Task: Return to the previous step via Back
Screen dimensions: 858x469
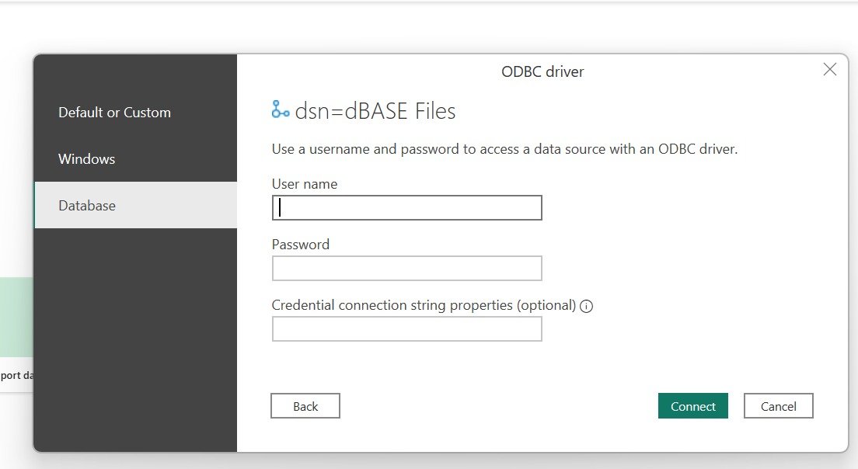Action: point(305,405)
